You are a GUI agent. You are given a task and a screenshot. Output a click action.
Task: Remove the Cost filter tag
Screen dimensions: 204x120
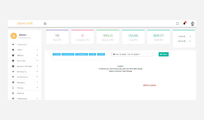pyautogui.click(x=90, y=54)
